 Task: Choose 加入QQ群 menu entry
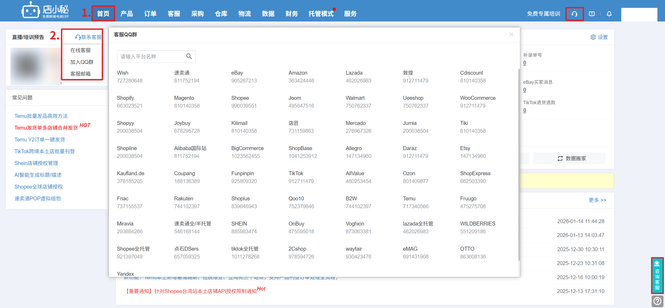click(x=82, y=62)
